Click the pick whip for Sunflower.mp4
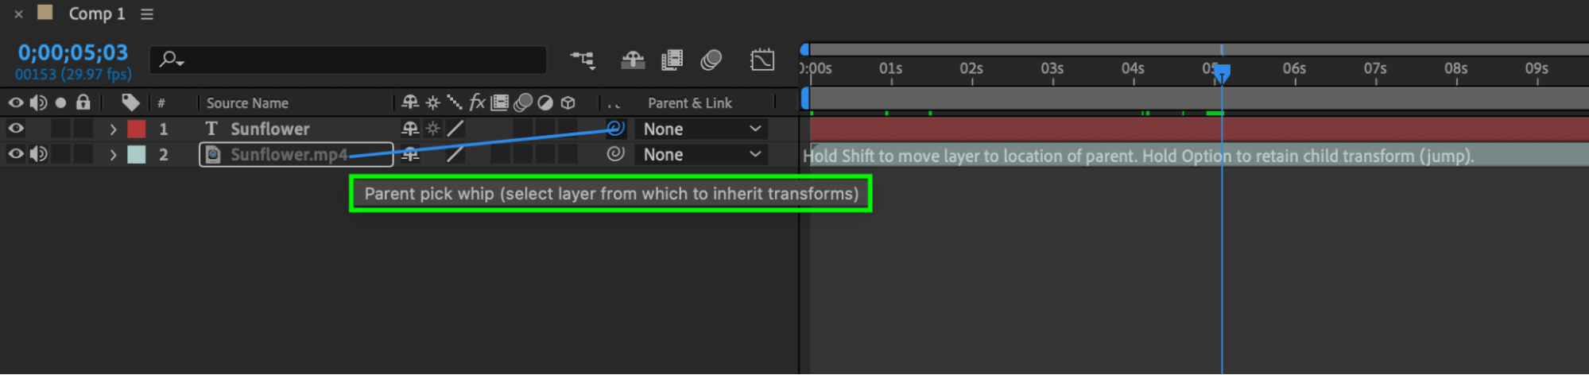The image size is (1589, 375). click(x=615, y=154)
